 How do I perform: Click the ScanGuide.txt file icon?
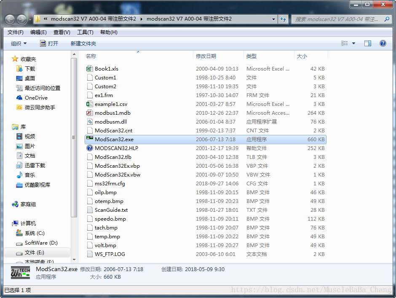point(90,210)
